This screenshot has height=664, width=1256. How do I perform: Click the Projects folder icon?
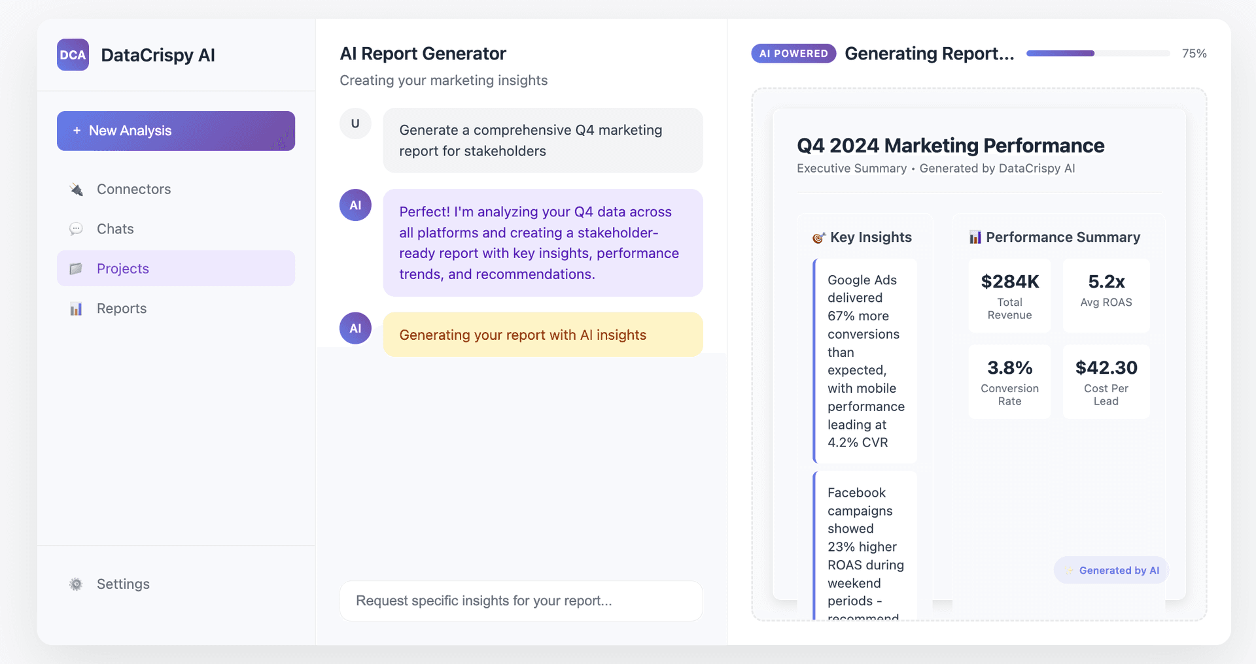tap(77, 269)
